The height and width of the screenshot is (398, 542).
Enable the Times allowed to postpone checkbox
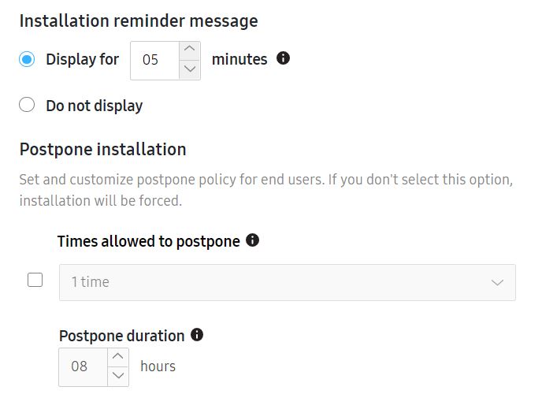click(35, 280)
